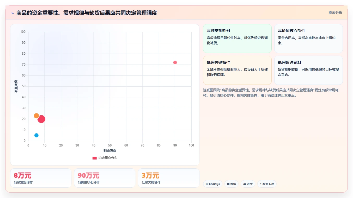Screen dimensions: 353x198
Task: Select the orange bubble on the chart
Action: coord(36,116)
